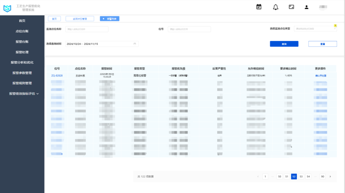Image resolution: width=345 pixels, height=193 pixels.
Task: Open 报警分析和优化 in the sidebar
Action: click(x=22, y=62)
